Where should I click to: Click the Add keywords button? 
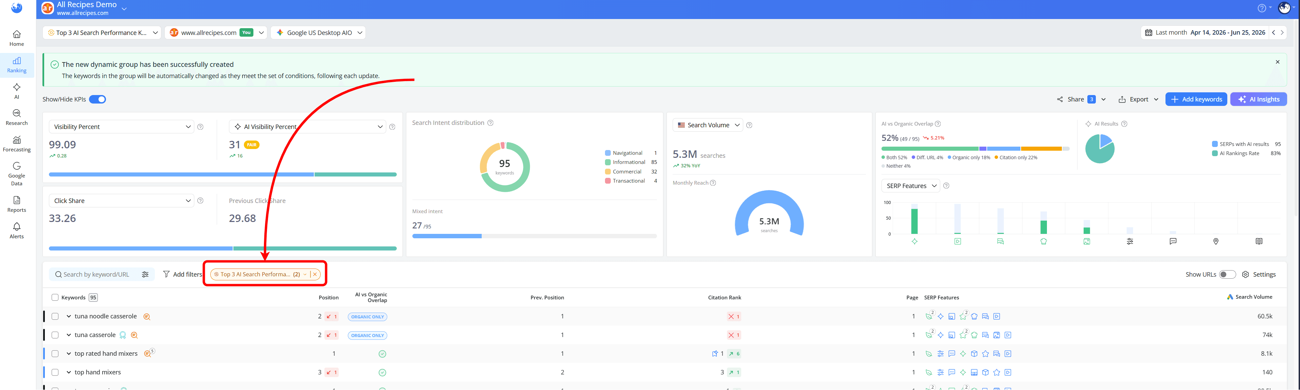(1196, 99)
